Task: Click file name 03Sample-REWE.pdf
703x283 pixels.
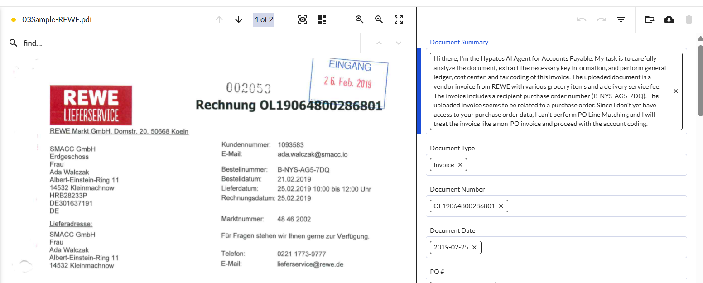Action: [x=58, y=19]
